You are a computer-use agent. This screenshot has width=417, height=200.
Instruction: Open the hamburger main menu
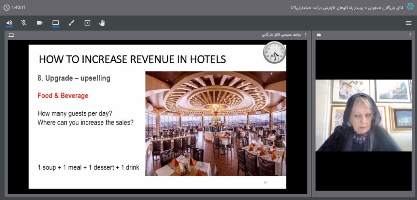pos(409,23)
